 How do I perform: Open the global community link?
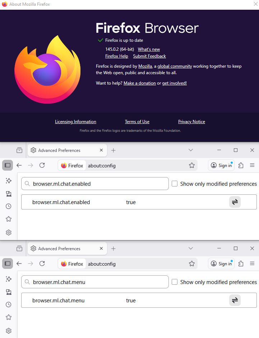(175, 66)
